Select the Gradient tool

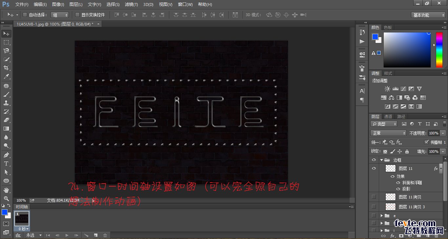tap(6, 129)
